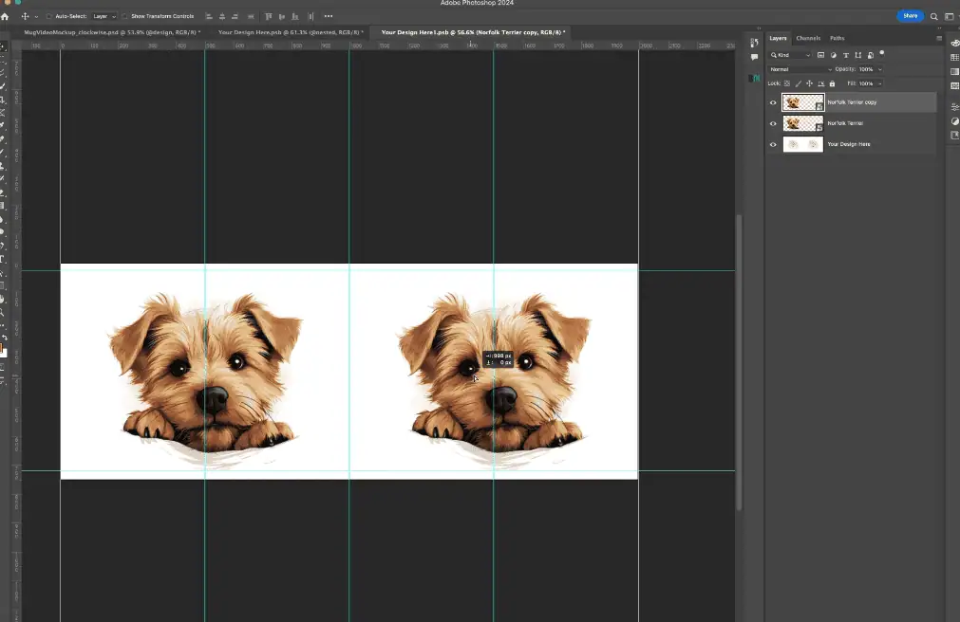Expand the Opacity value dropdown

click(x=879, y=69)
